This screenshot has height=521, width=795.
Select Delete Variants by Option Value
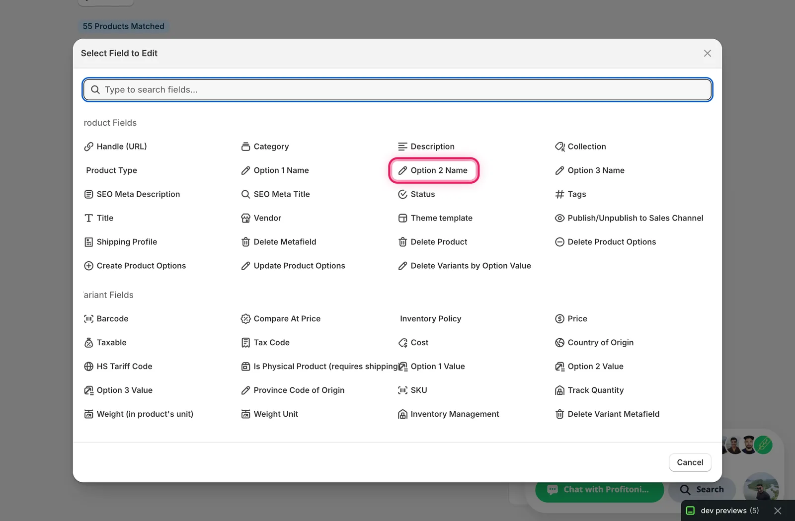[465, 266]
